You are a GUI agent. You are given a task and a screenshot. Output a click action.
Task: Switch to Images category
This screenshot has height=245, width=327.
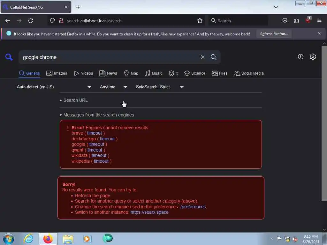tap(57, 73)
